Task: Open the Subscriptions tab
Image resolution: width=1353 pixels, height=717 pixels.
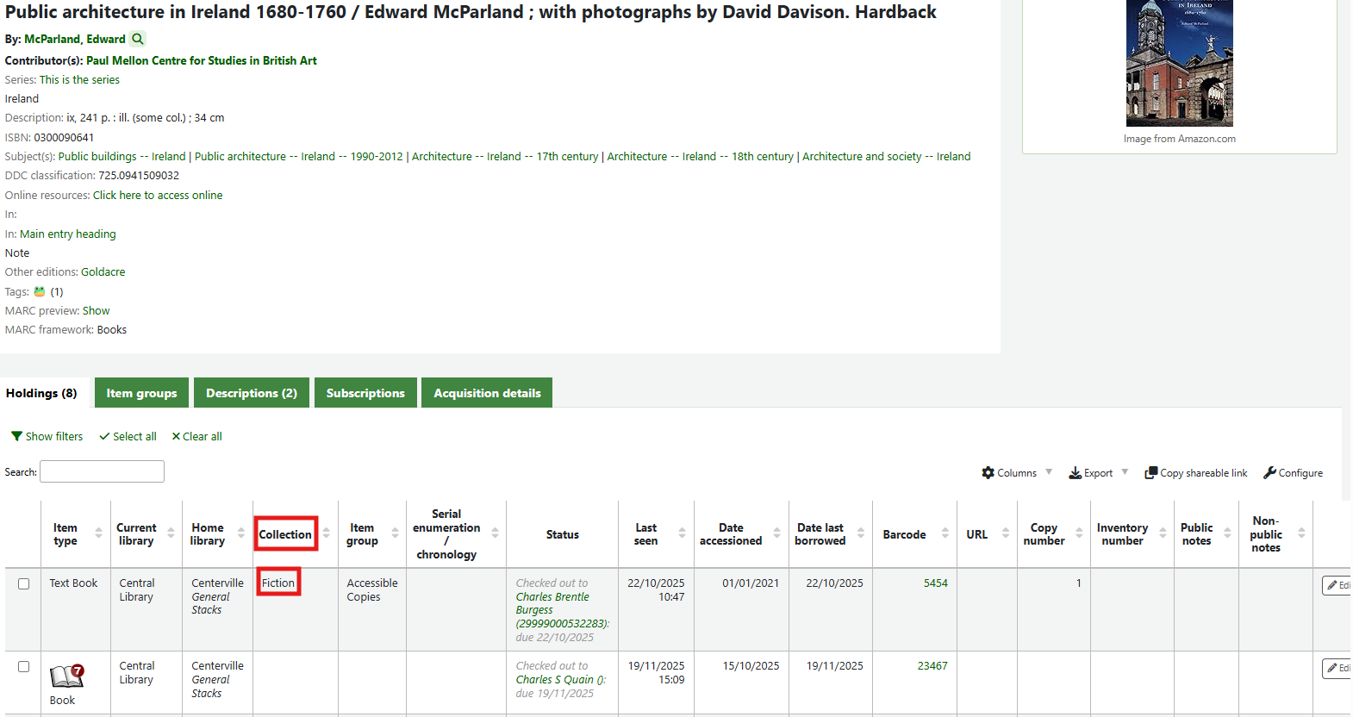Action: coord(365,393)
